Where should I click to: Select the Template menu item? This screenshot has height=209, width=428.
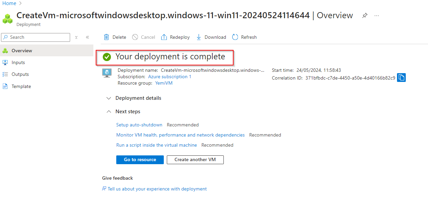click(x=21, y=86)
